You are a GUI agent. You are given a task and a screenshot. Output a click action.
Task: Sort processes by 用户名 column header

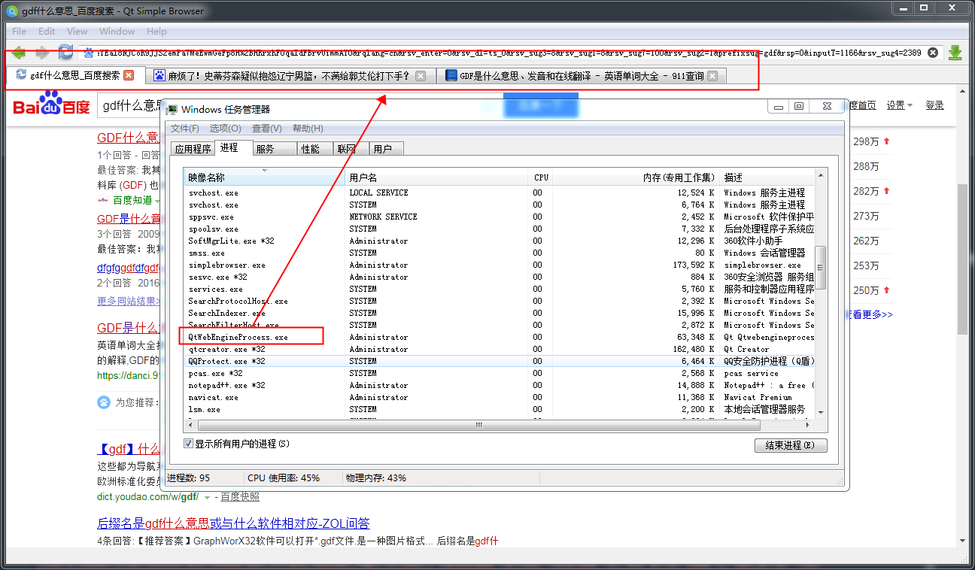pyautogui.click(x=437, y=177)
